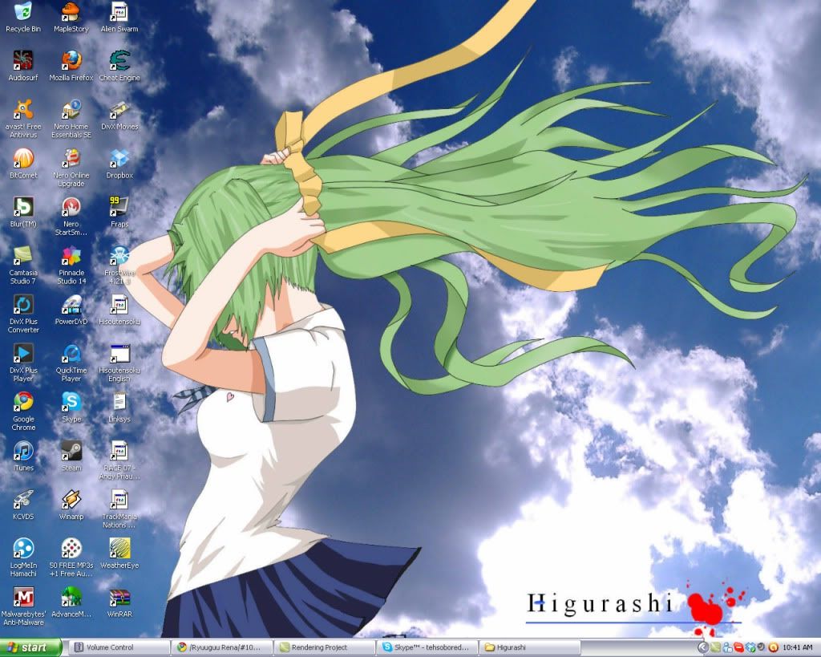Open the Higurashi folder taskbar button
The height and width of the screenshot is (657, 821).
529,647
